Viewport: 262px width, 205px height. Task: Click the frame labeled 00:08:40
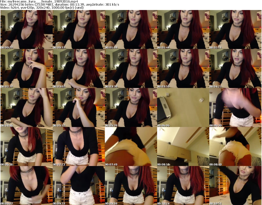coord(235,147)
